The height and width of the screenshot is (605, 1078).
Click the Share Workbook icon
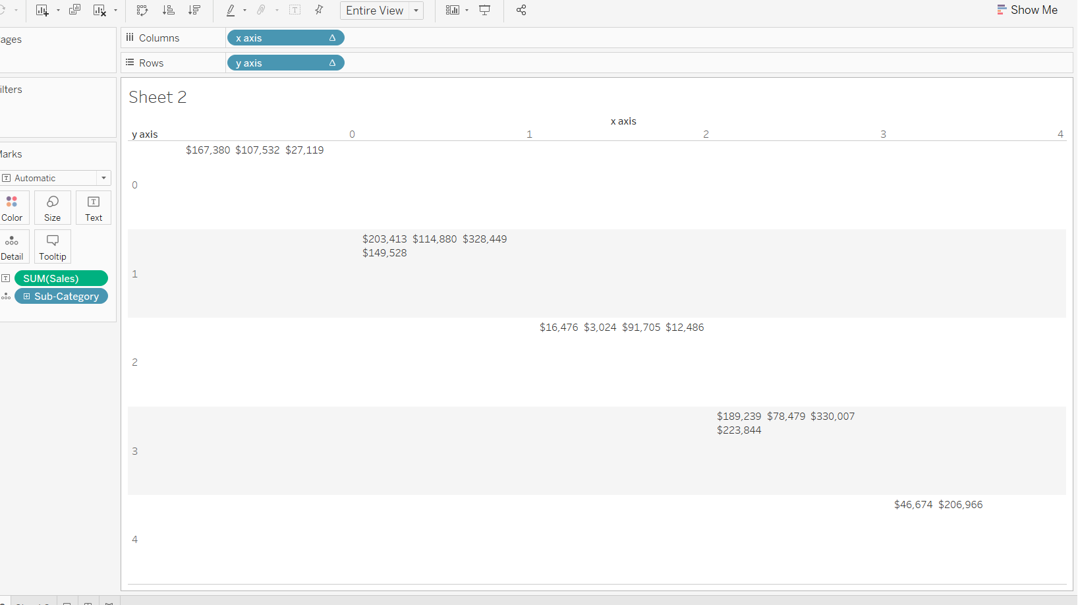click(x=521, y=10)
